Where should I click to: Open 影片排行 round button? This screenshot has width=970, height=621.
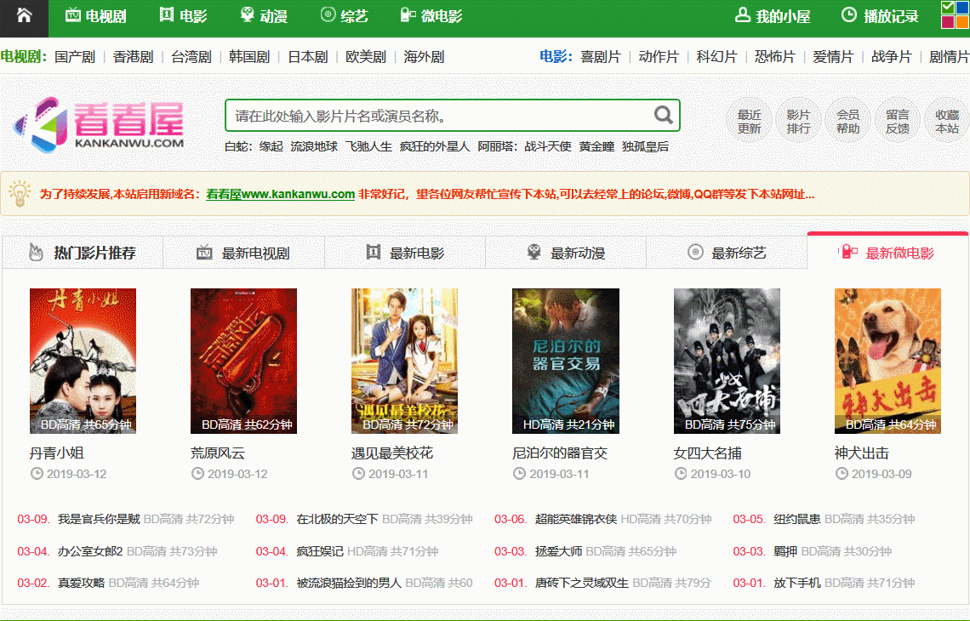799,122
